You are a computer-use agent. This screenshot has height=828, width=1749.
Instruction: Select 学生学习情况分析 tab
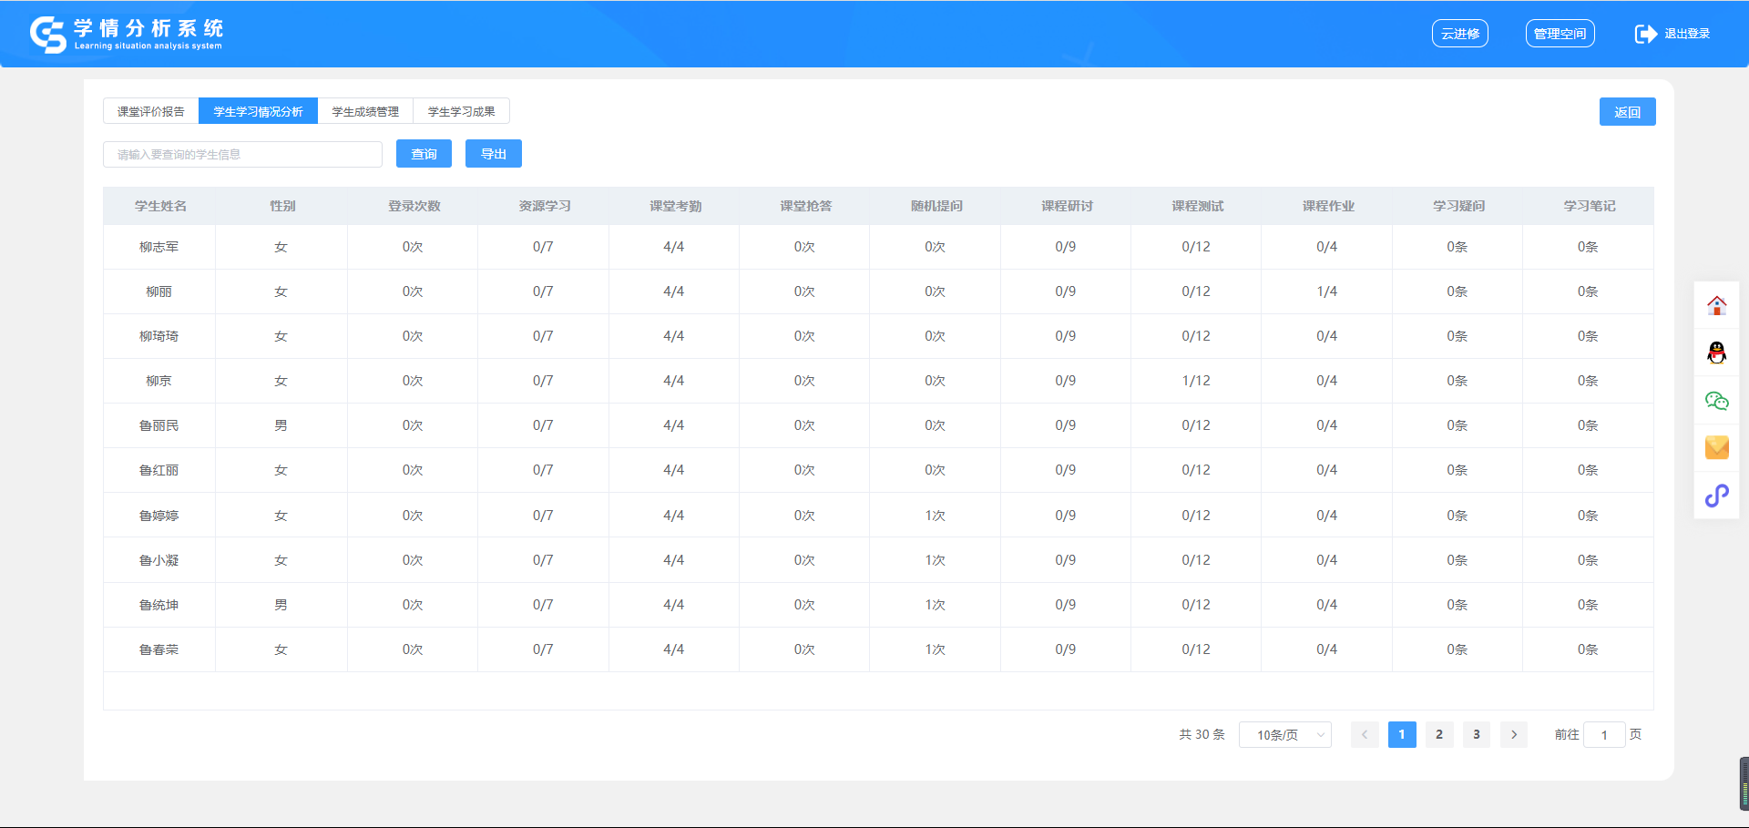pos(258,111)
